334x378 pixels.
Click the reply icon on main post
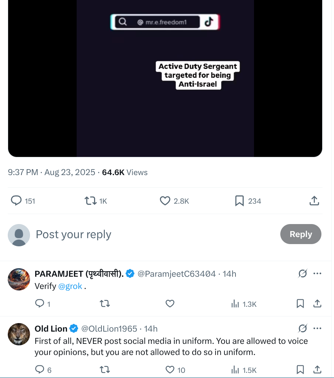(x=16, y=201)
